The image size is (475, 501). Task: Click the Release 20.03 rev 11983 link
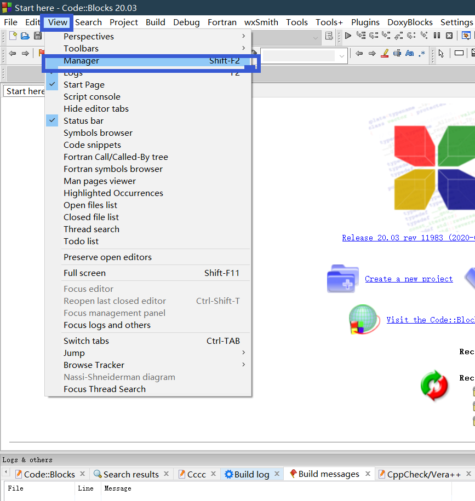[x=408, y=238]
